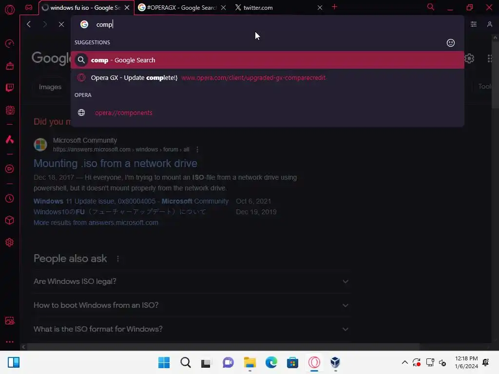499x374 pixels.
Task: Open the Opera GX main menu logo
Action: click(10, 10)
